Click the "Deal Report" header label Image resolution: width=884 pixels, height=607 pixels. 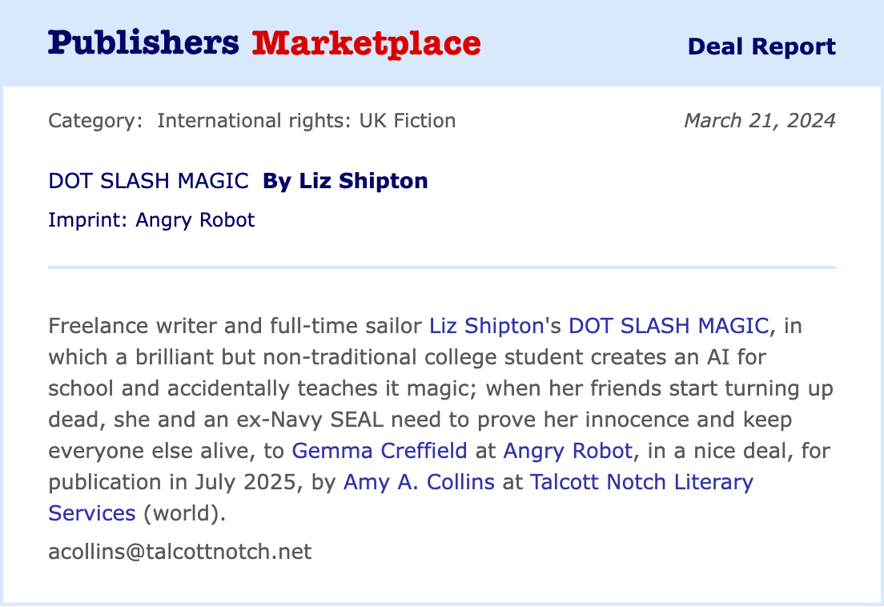[761, 46]
